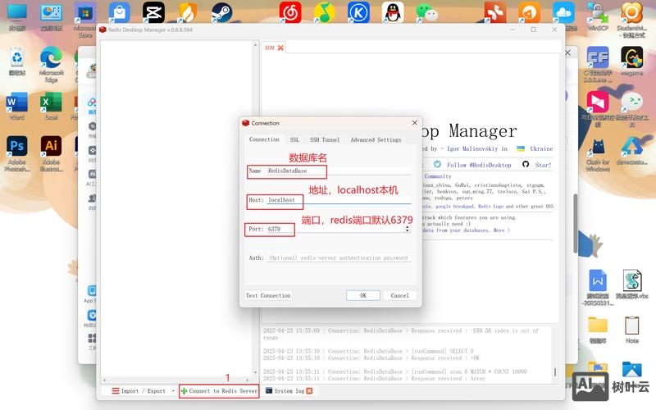Switch to the SSL tab
The height and width of the screenshot is (410, 656).
tap(294, 139)
